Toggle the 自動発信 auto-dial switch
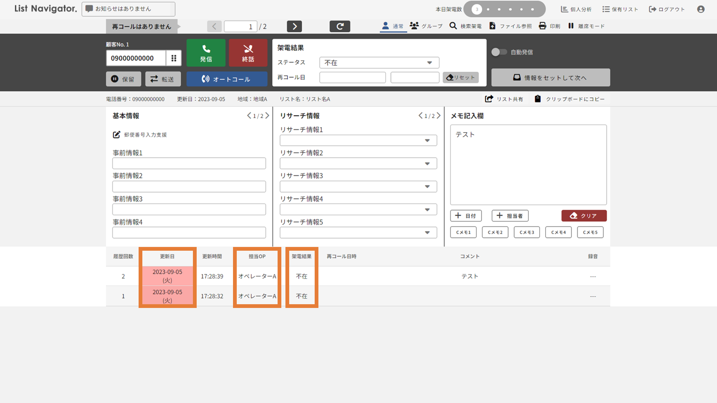Viewport: 717px width, 403px height. [x=499, y=52]
